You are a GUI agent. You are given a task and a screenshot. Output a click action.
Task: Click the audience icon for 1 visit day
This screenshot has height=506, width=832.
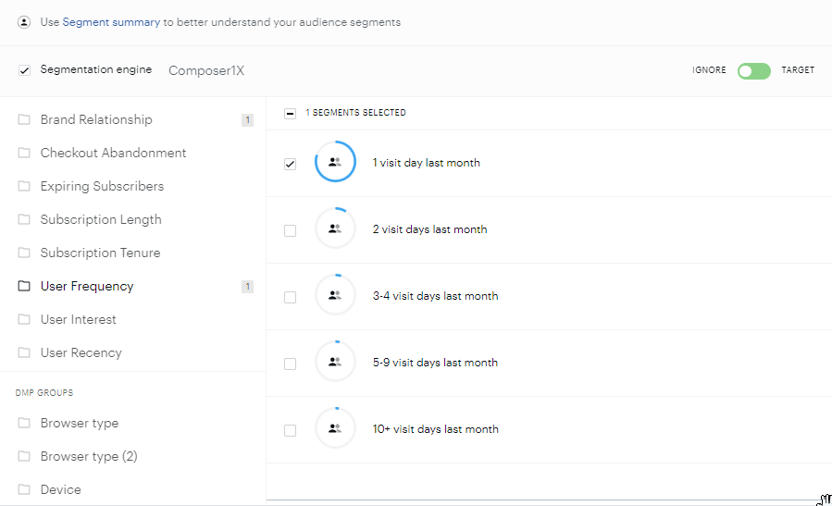click(x=335, y=162)
